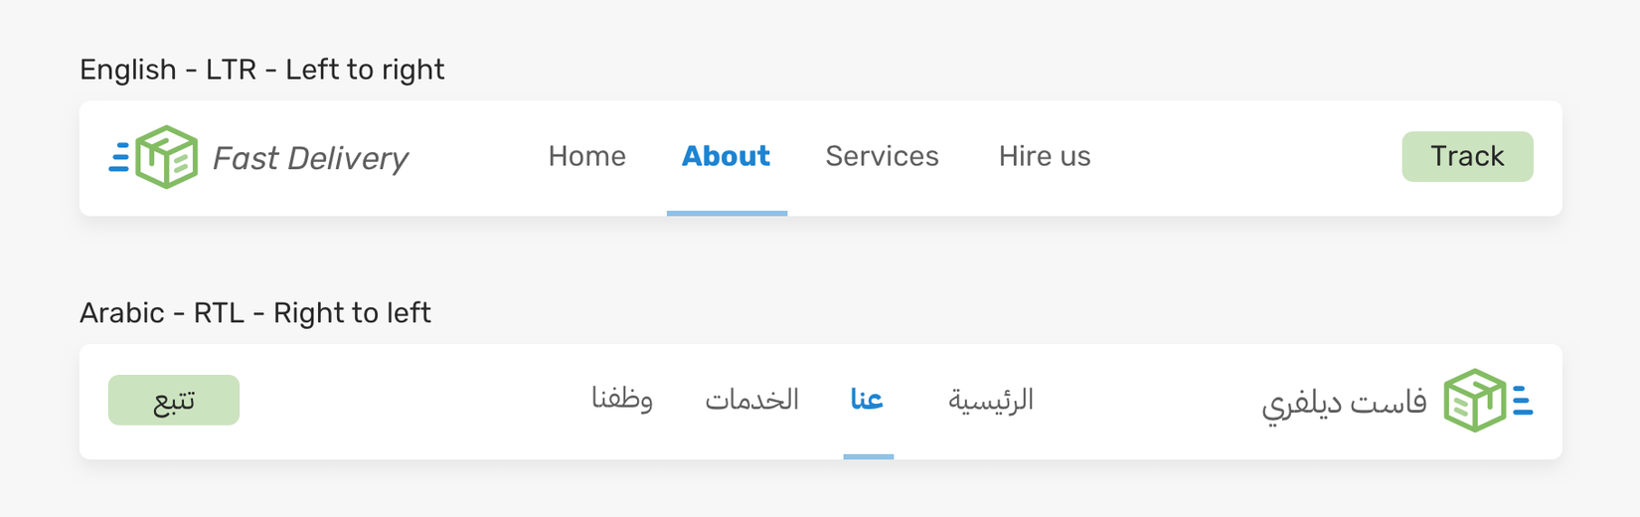Open the Services nav item
The image size is (1640, 517).
point(882,156)
